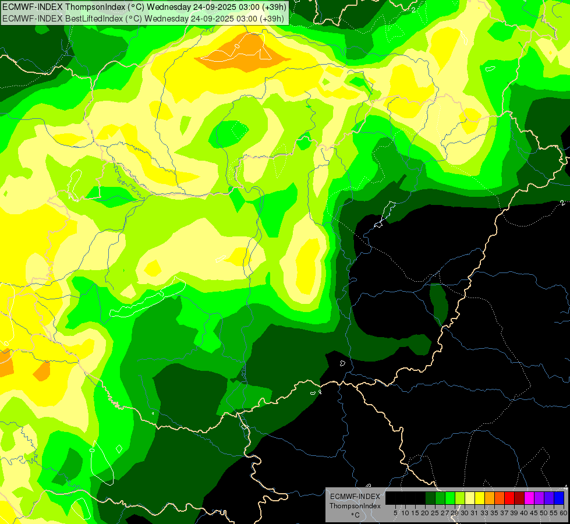570x524 pixels.
Task: Click legend tick value '33'
Action: click(484, 513)
